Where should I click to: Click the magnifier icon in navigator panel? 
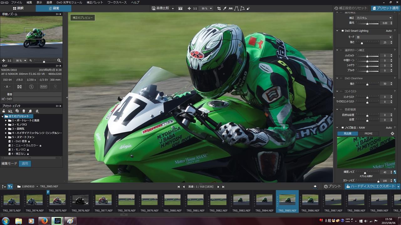click(59, 60)
